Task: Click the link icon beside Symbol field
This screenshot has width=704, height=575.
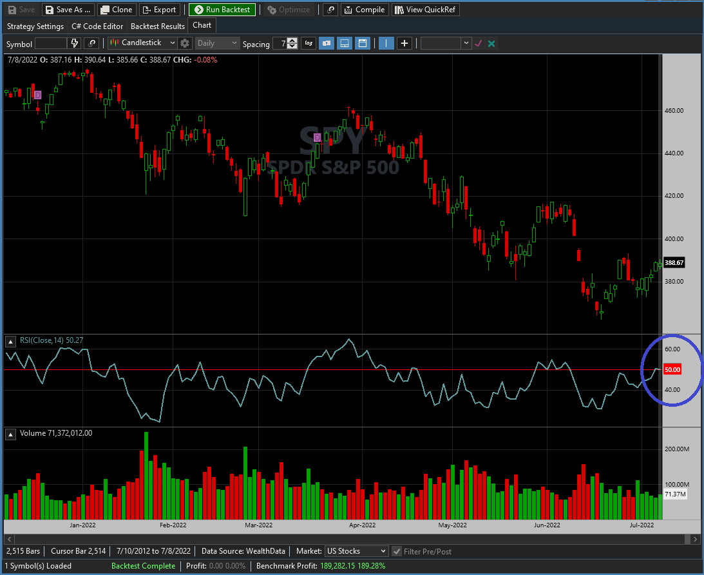Action: [91, 43]
